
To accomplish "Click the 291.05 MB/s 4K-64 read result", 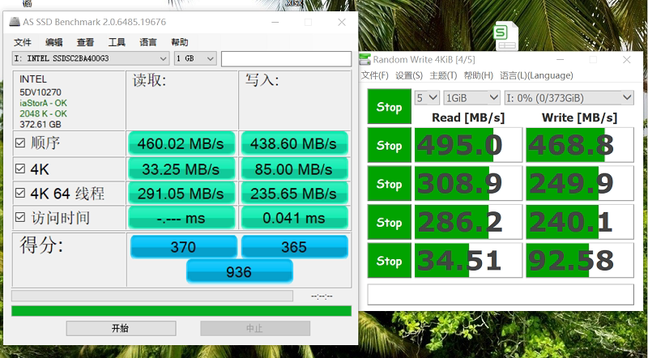I will click(x=181, y=194).
